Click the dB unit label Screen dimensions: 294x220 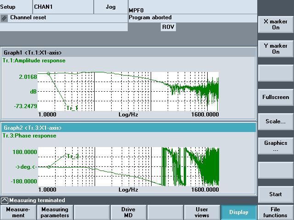34,92
